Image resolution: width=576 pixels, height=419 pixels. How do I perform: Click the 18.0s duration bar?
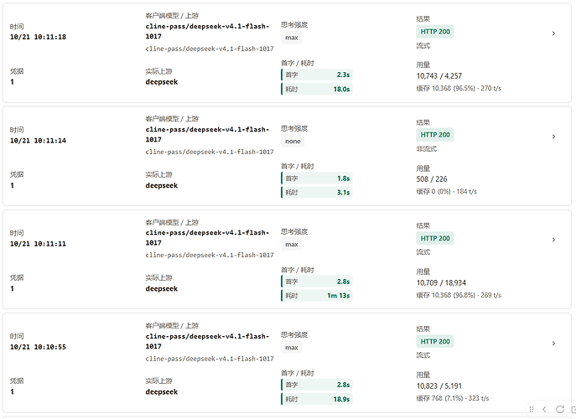click(317, 89)
